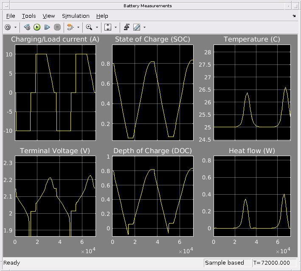Click the Step Back simulation button
This screenshot has width=301, height=271.
point(27,27)
